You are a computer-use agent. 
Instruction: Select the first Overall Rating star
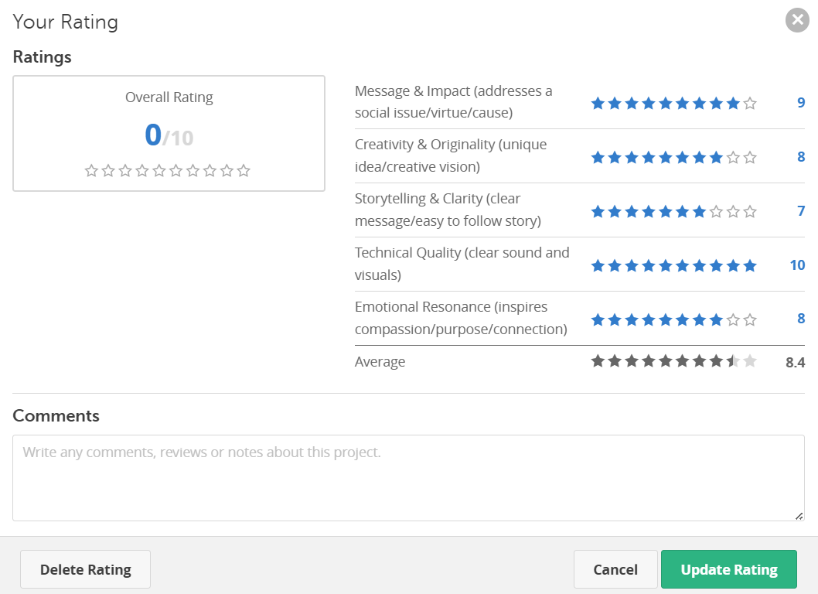click(x=91, y=171)
